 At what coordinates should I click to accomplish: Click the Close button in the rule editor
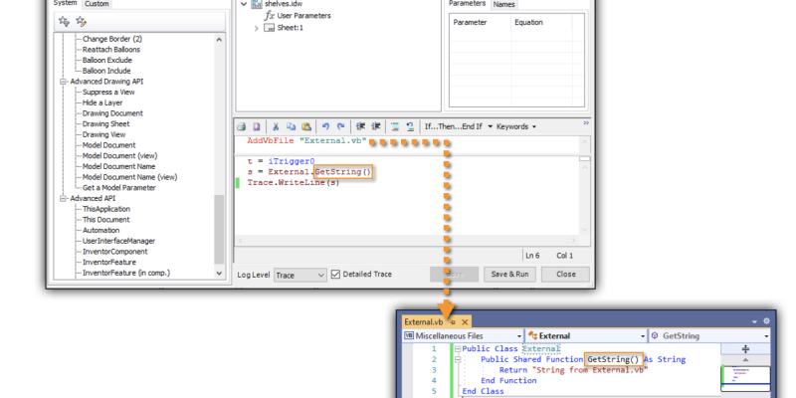pos(565,274)
